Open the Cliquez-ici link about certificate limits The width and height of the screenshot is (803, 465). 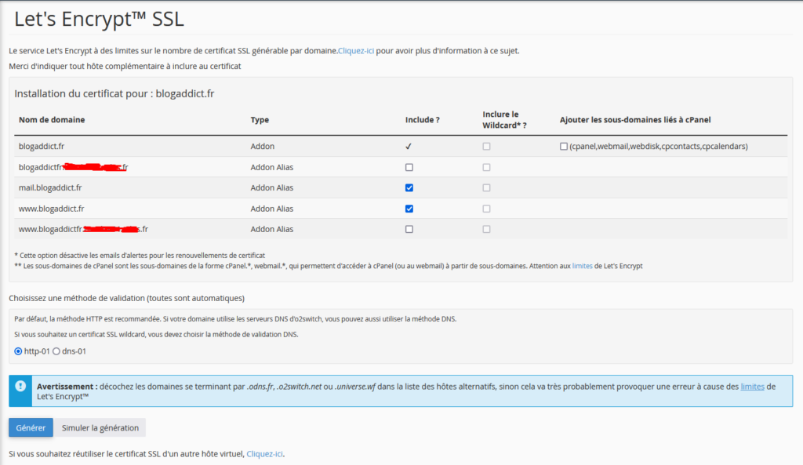[x=356, y=51]
